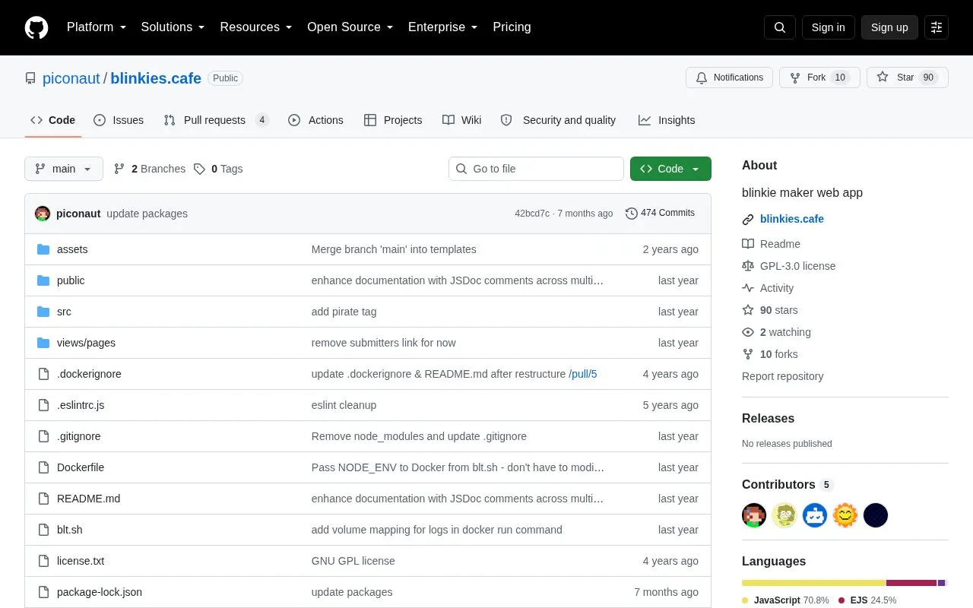Open the green Code dropdown button
Viewport: 973px width, 608px height.
point(670,169)
